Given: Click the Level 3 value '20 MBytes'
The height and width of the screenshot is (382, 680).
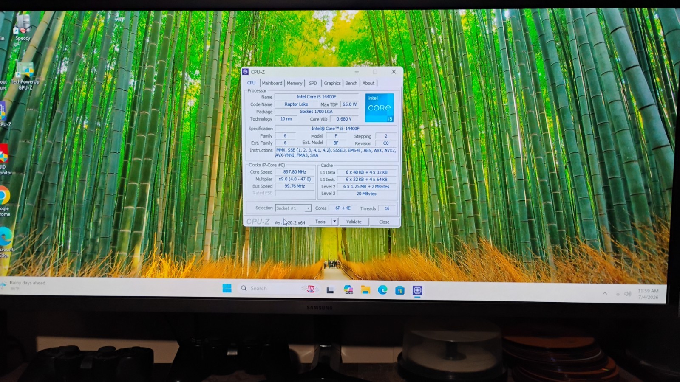Looking at the screenshot, I should [366, 194].
